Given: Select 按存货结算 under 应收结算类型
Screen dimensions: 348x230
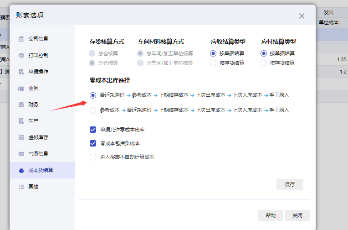Looking at the screenshot, I should [213, 63].
